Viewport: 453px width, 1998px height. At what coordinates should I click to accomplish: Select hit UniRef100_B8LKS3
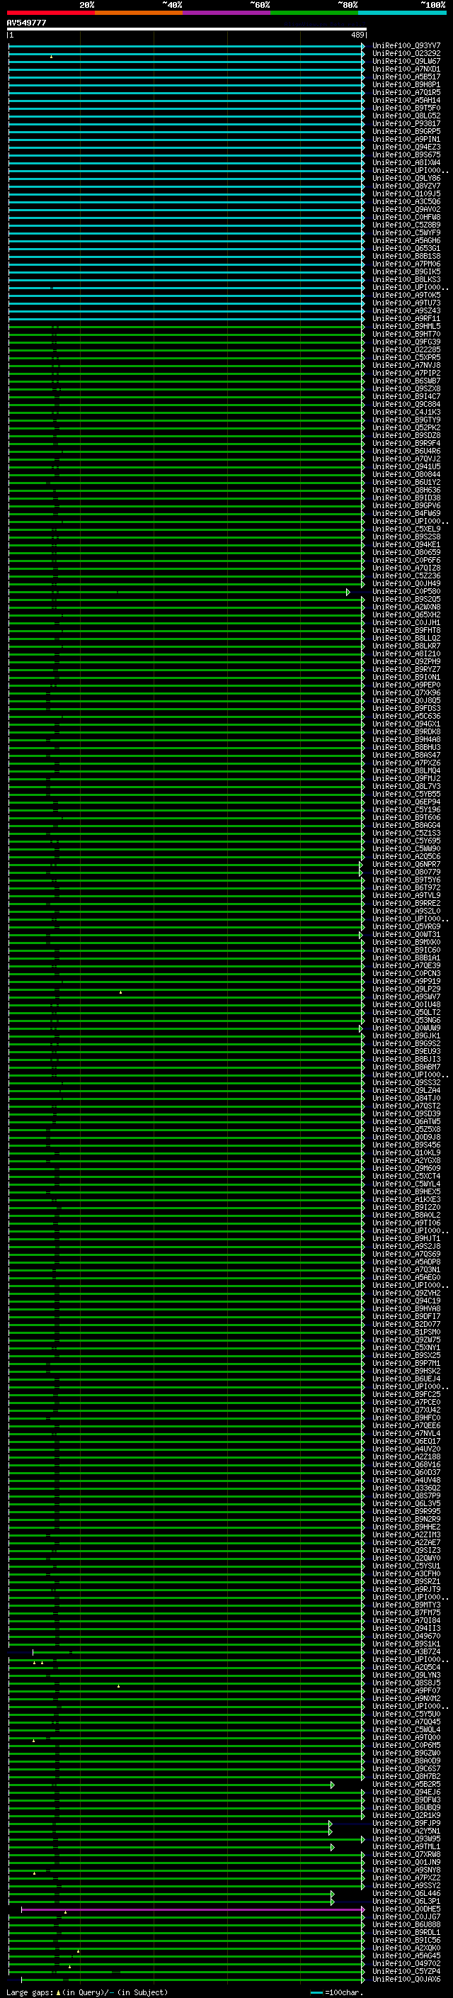(406, 279)
